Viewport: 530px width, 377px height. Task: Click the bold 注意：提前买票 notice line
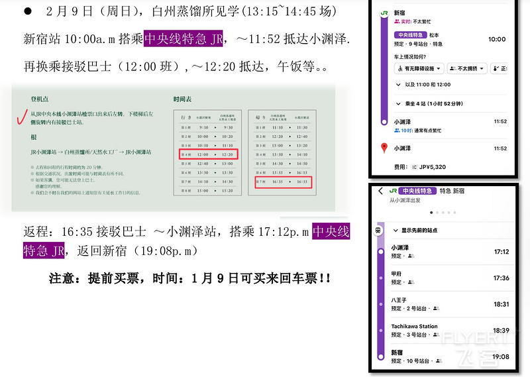[189, 278]
